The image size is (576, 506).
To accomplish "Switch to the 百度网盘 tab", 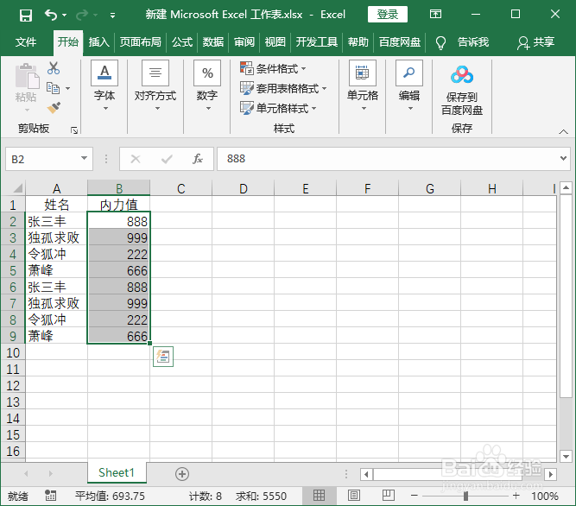I will 400,41.
